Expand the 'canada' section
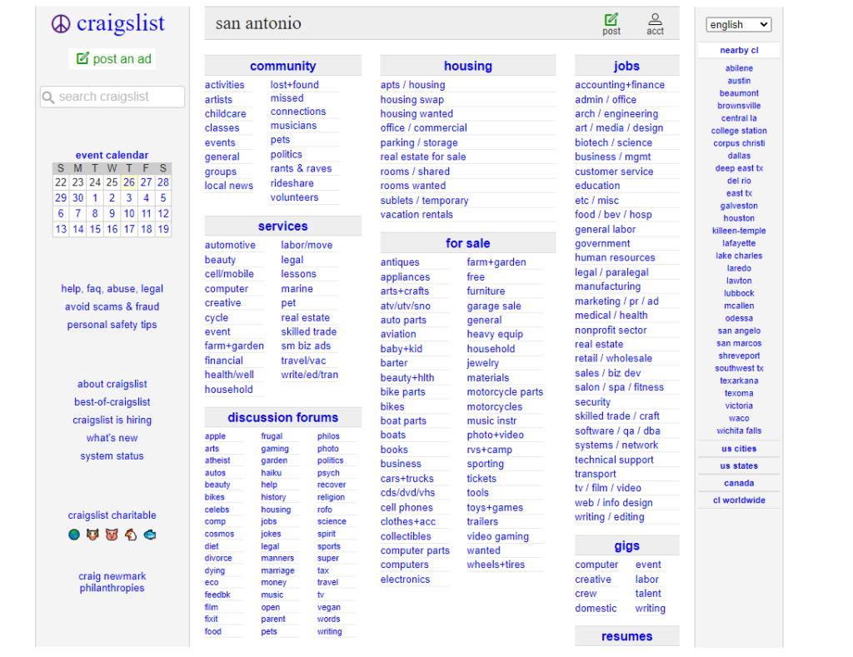This screenshot has height=657, width=853. pos(738,483)
